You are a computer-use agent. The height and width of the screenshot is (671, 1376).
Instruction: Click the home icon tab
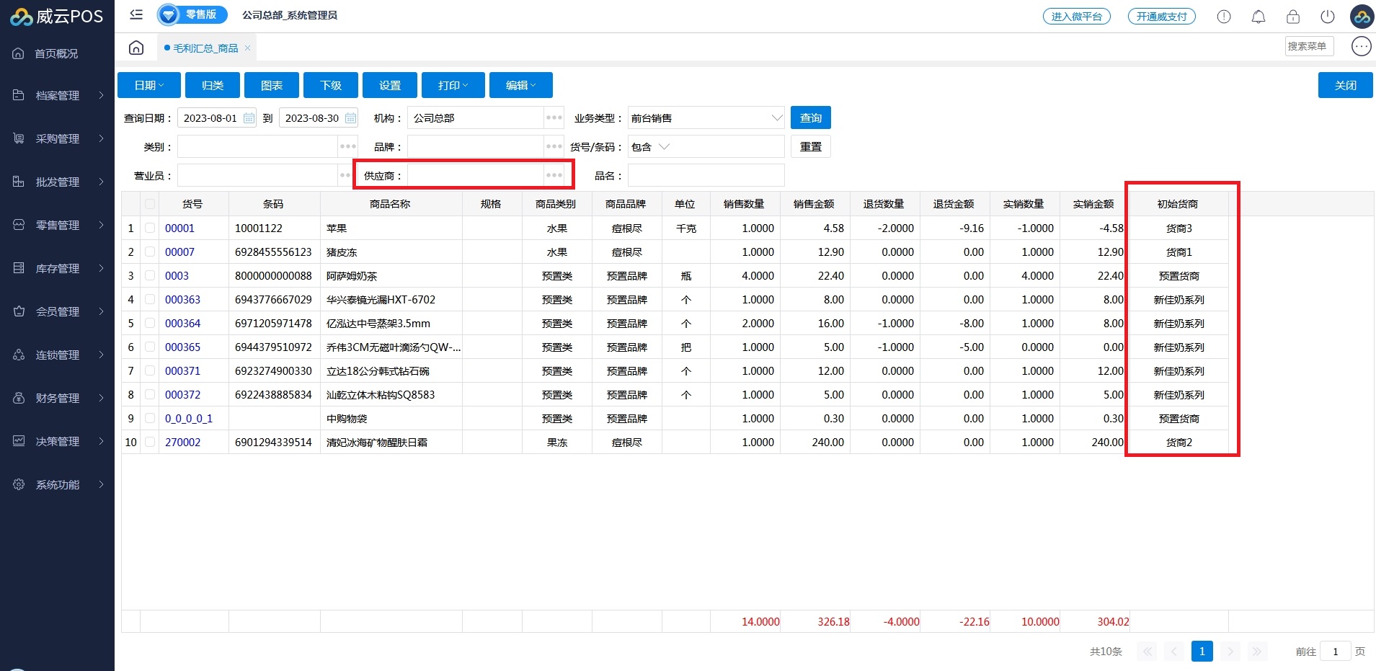136,48
